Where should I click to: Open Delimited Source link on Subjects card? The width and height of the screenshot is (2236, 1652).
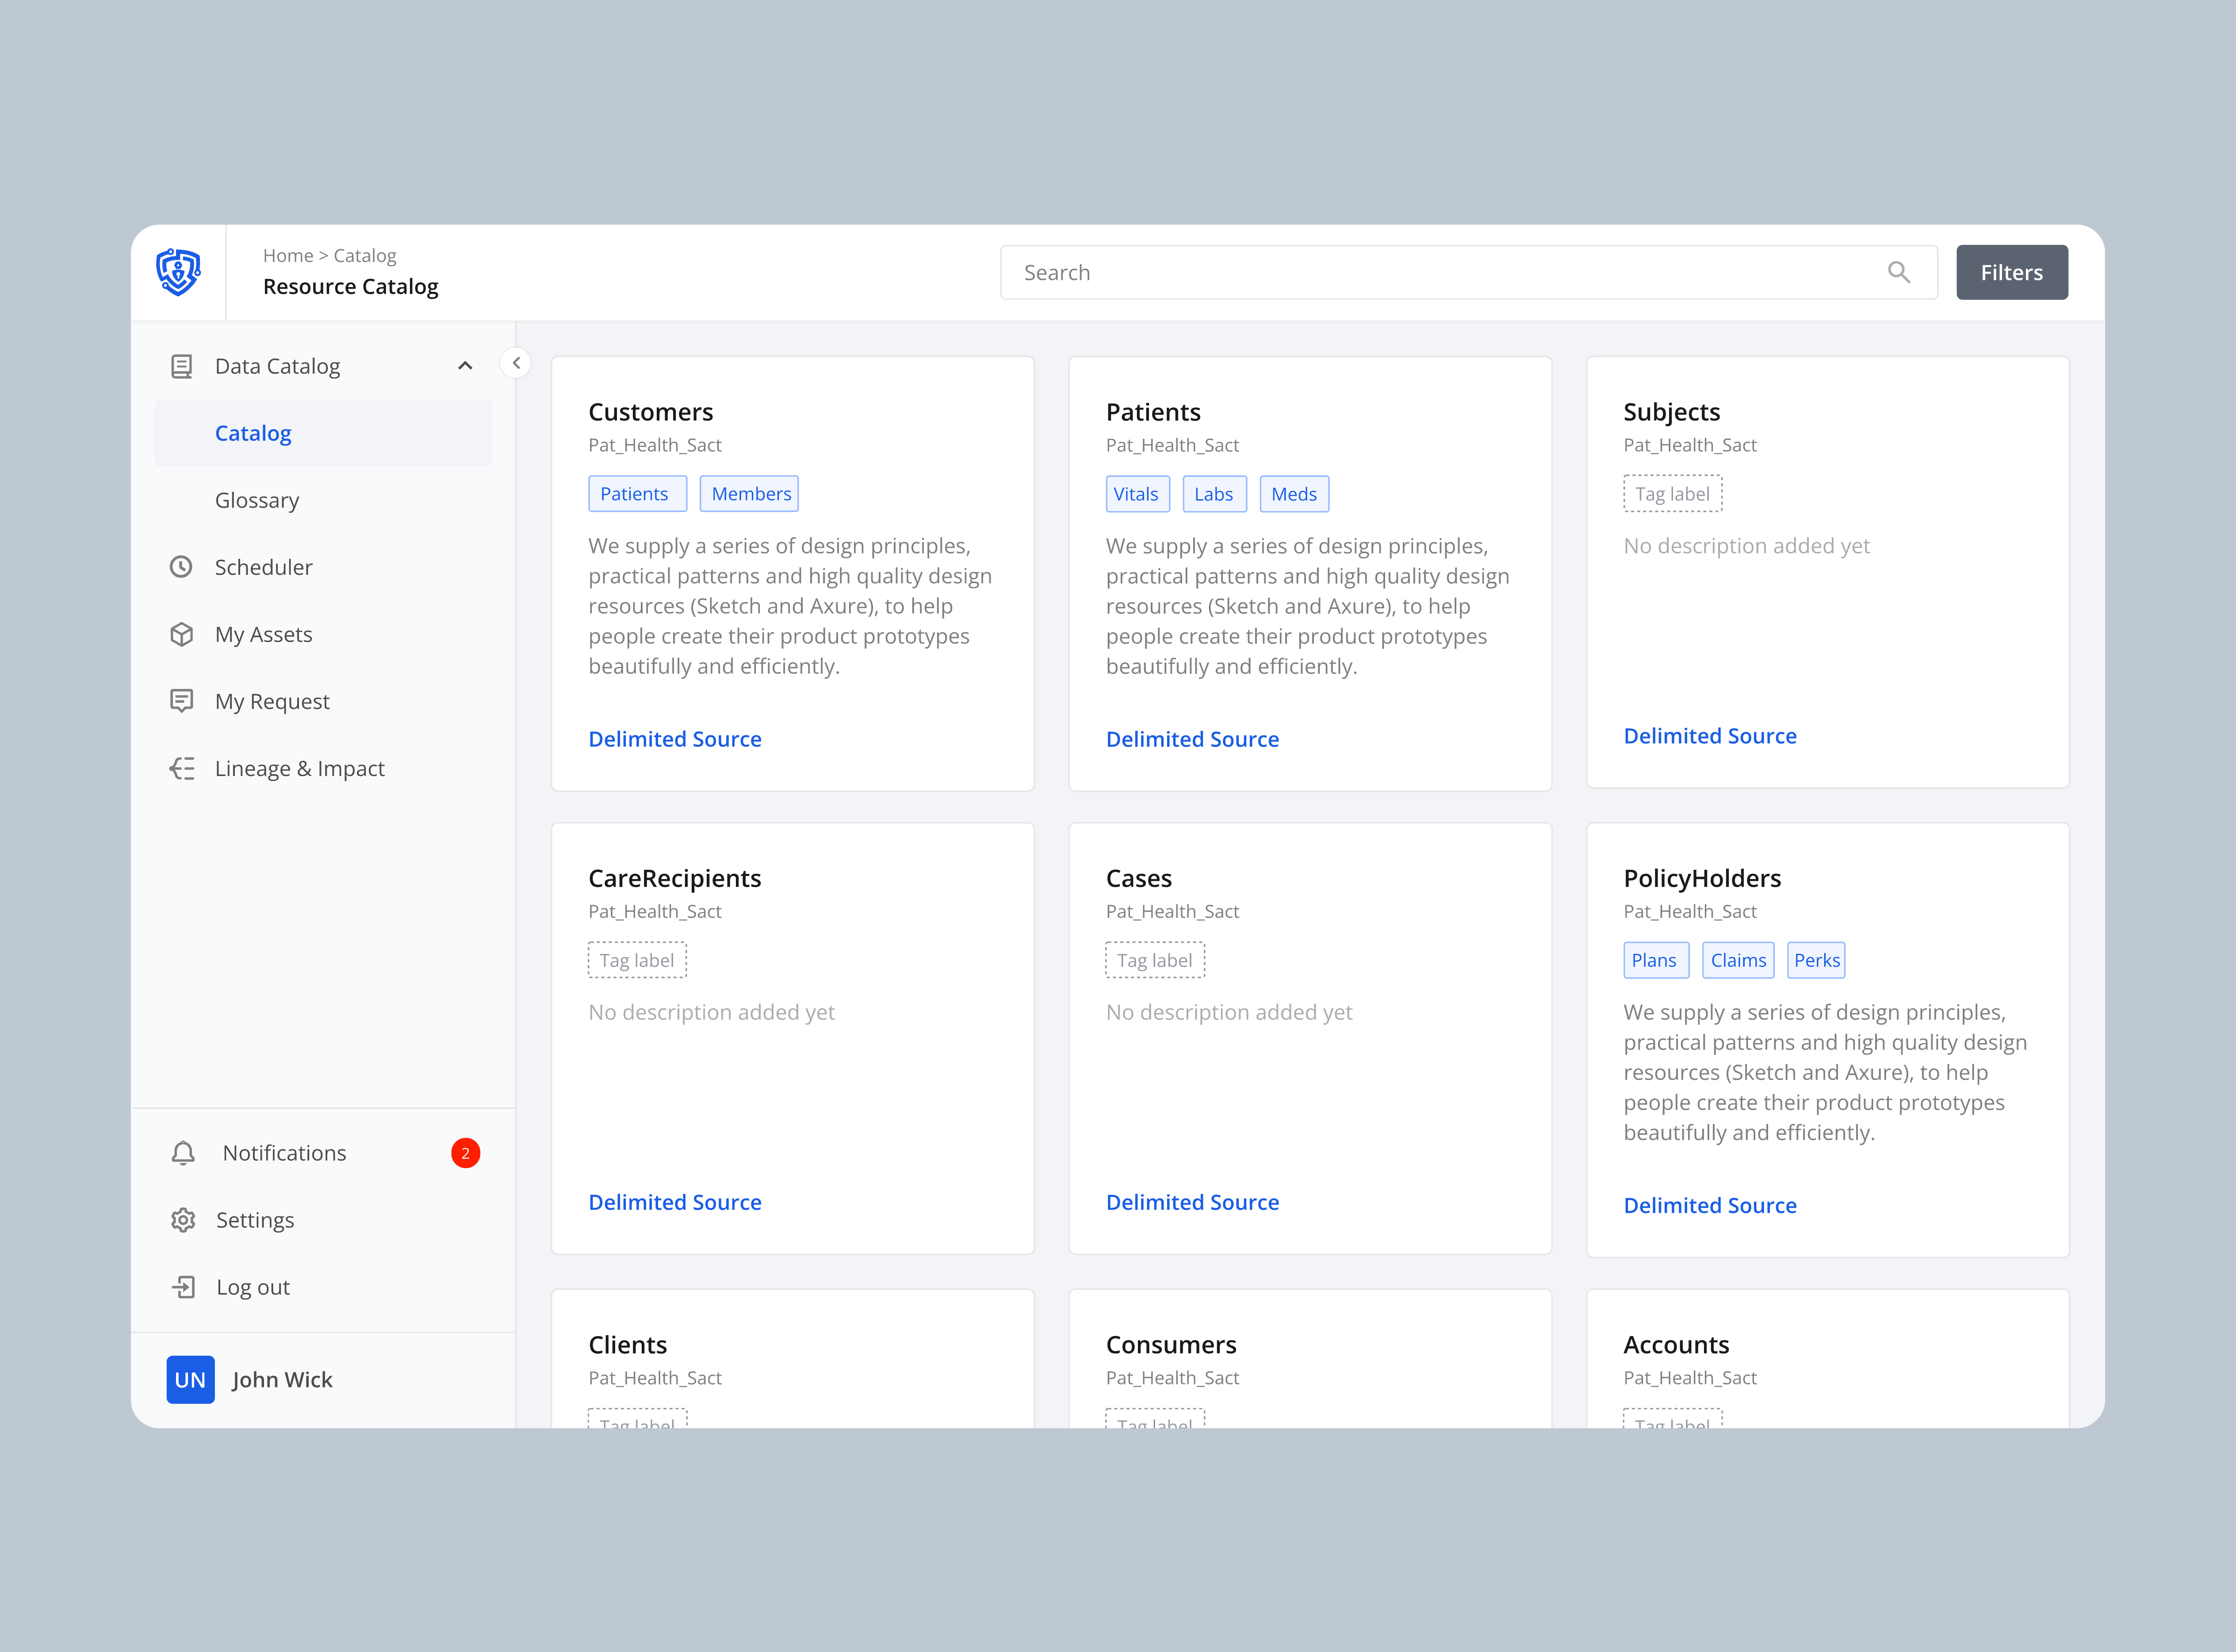pyautogui.click(x=1710, y=736)
